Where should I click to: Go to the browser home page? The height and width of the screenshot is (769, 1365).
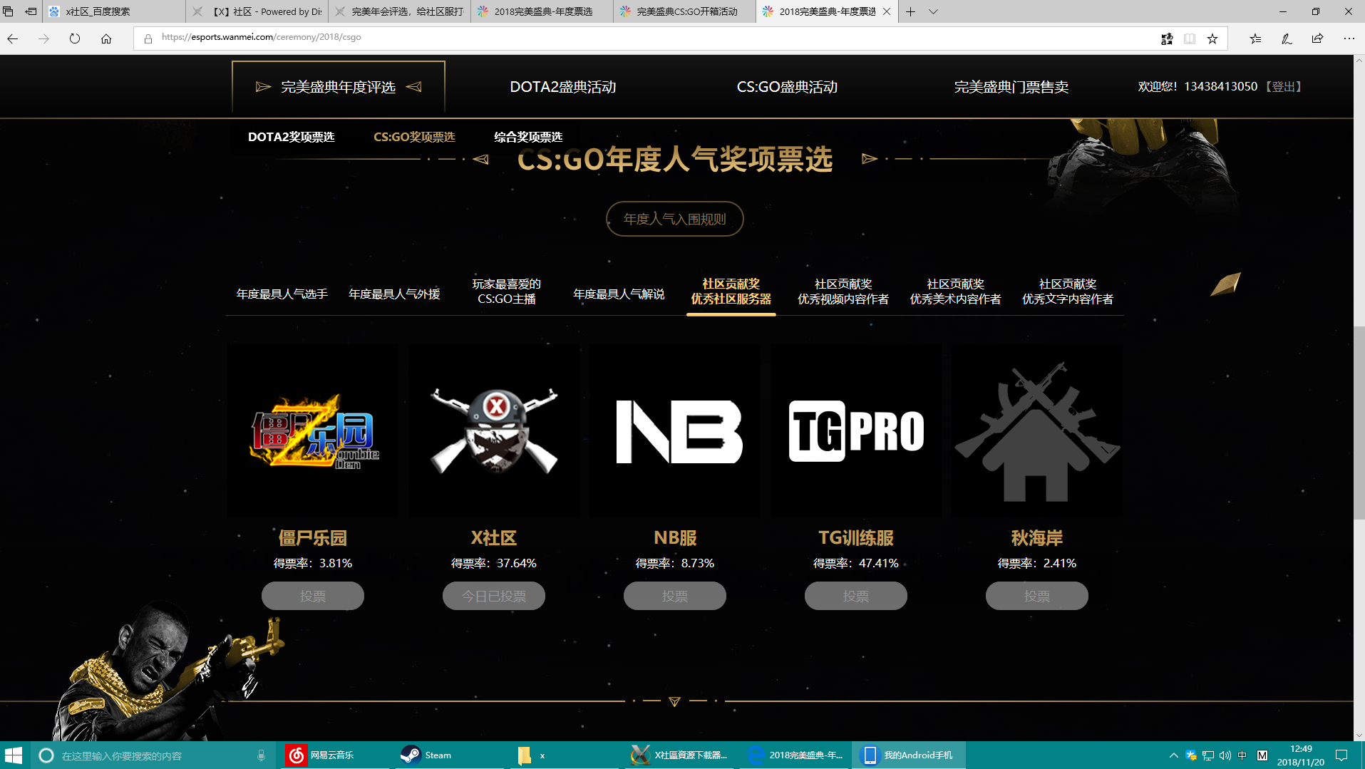(x=106, y=38)
